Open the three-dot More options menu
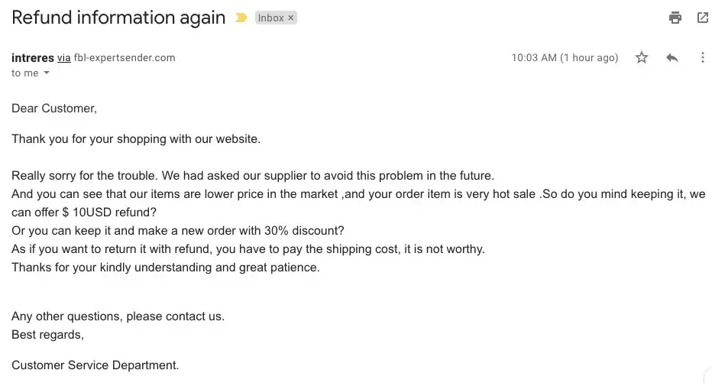The height and width of the screenshot is (383, 712). pos(703,57)
